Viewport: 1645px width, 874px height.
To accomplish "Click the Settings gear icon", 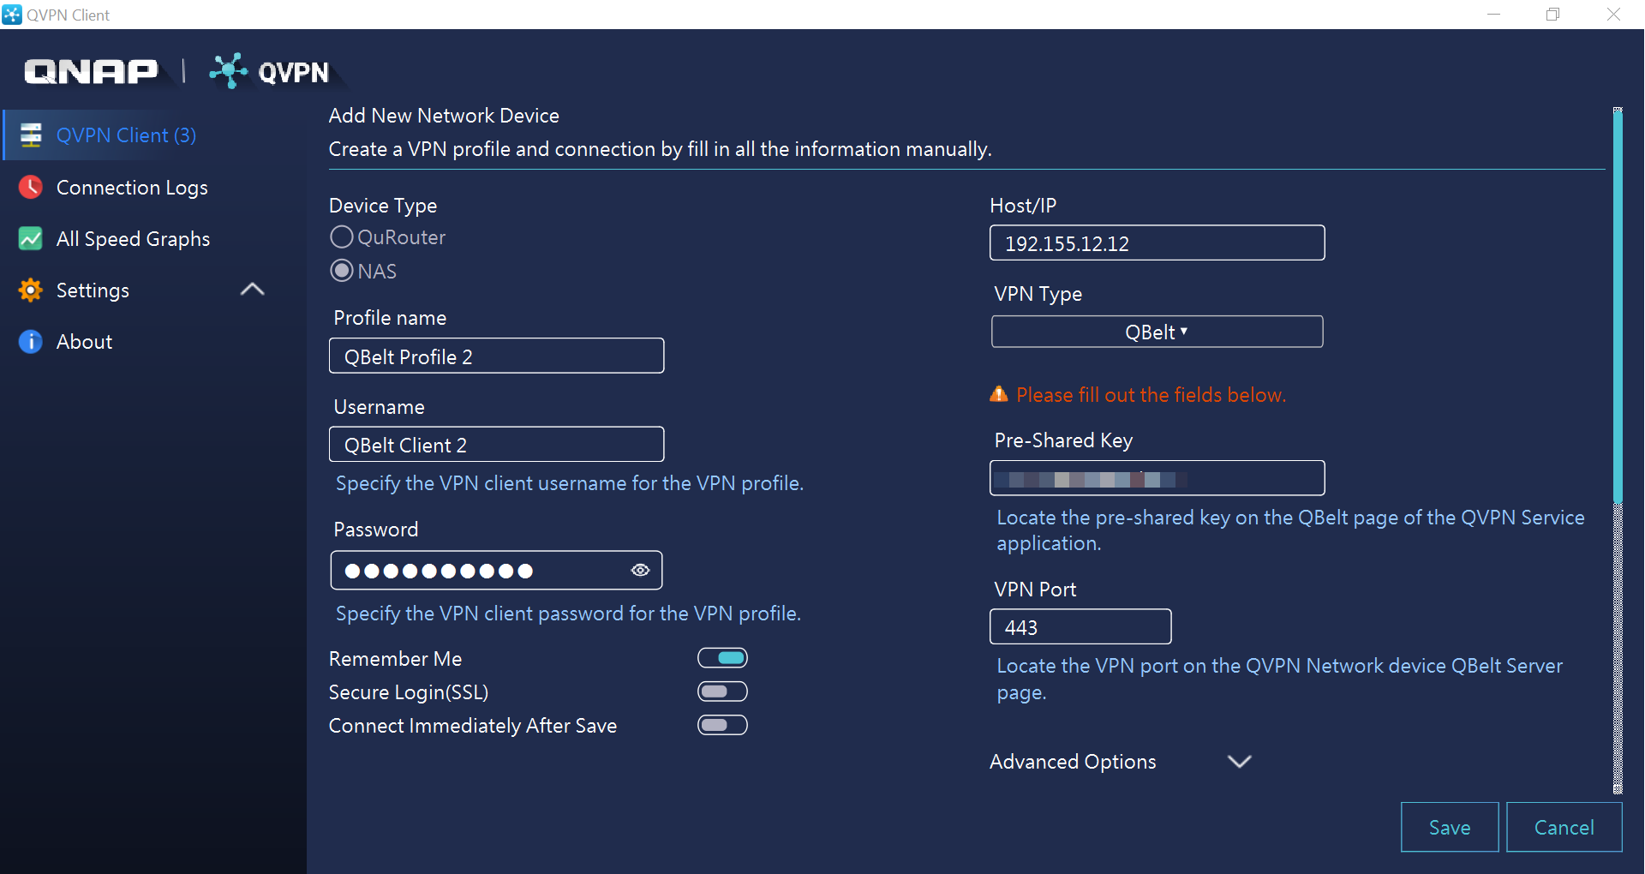I will [x=31, y=290].
